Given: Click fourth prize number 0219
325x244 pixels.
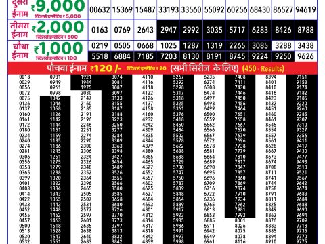Looking at the screenshot, I should coord(100,46).
